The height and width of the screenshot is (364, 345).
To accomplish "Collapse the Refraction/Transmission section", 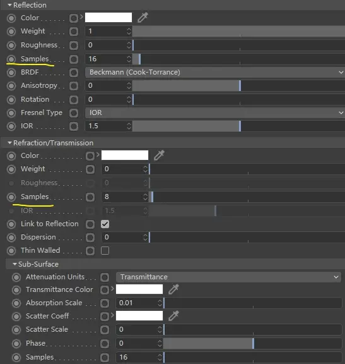I will tap(9, 143).
